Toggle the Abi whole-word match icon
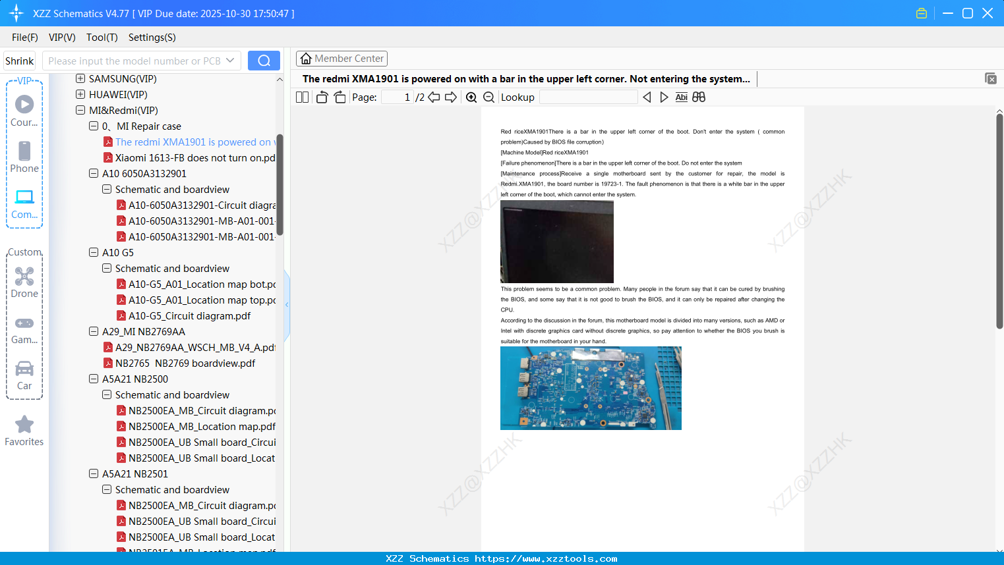The height and width of the screenshot is (565, 1004). [x=682, y=97]
